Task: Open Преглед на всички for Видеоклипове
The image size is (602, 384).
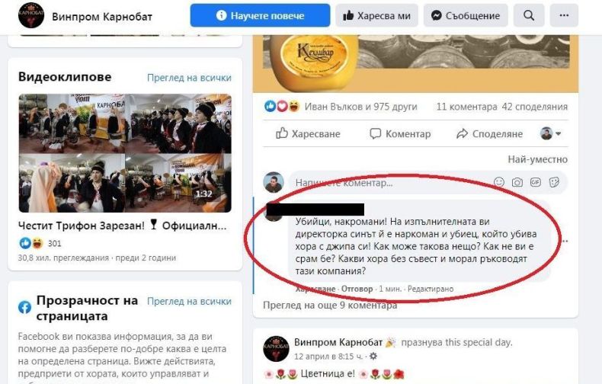Action: 189,78
